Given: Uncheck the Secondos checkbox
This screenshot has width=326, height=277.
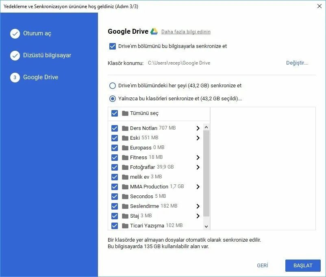Looking at the screenshot, I should tap(115, 196).
